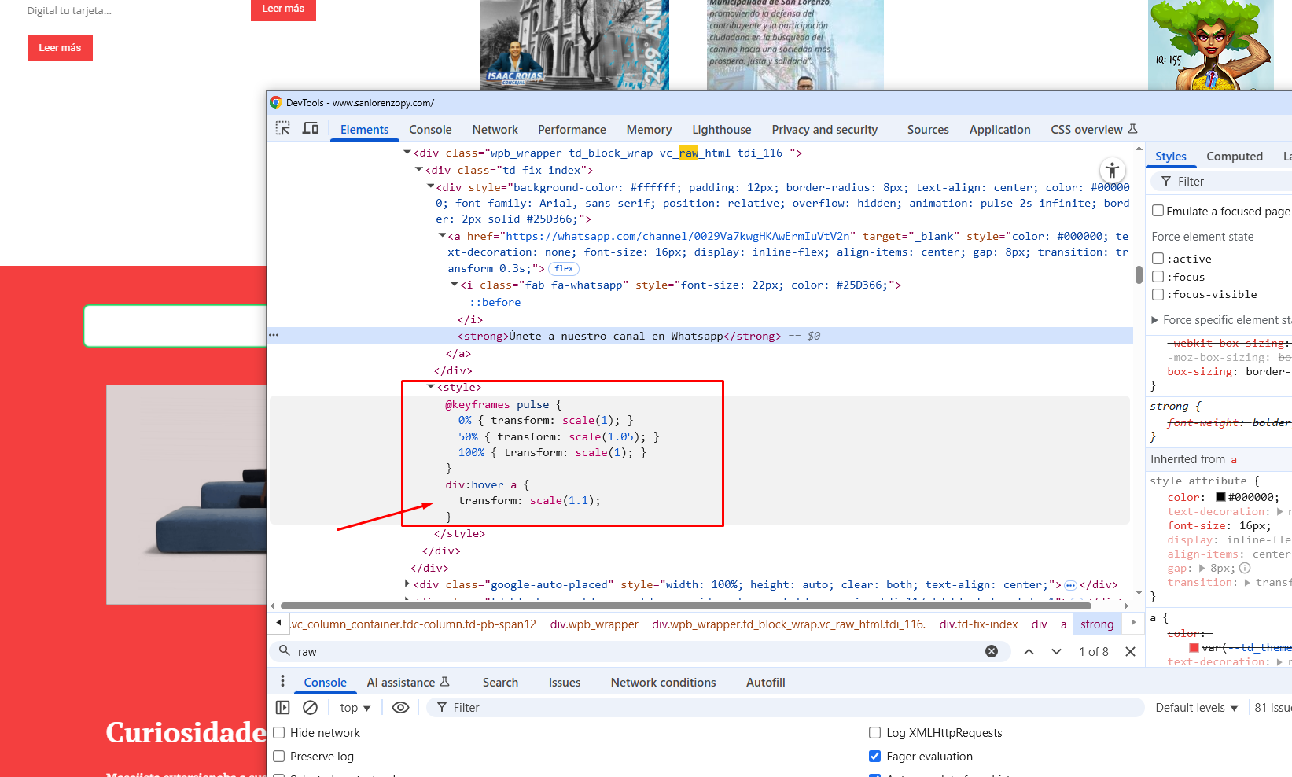Screen dimensions: 1292x777
Task: Open the Network conditions drawer tab
Action: click(663, 683)
